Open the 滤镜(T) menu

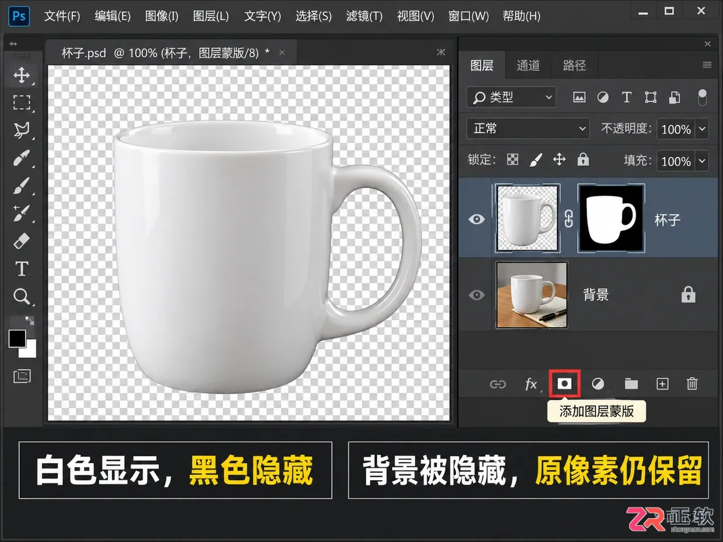click(364, 16)
